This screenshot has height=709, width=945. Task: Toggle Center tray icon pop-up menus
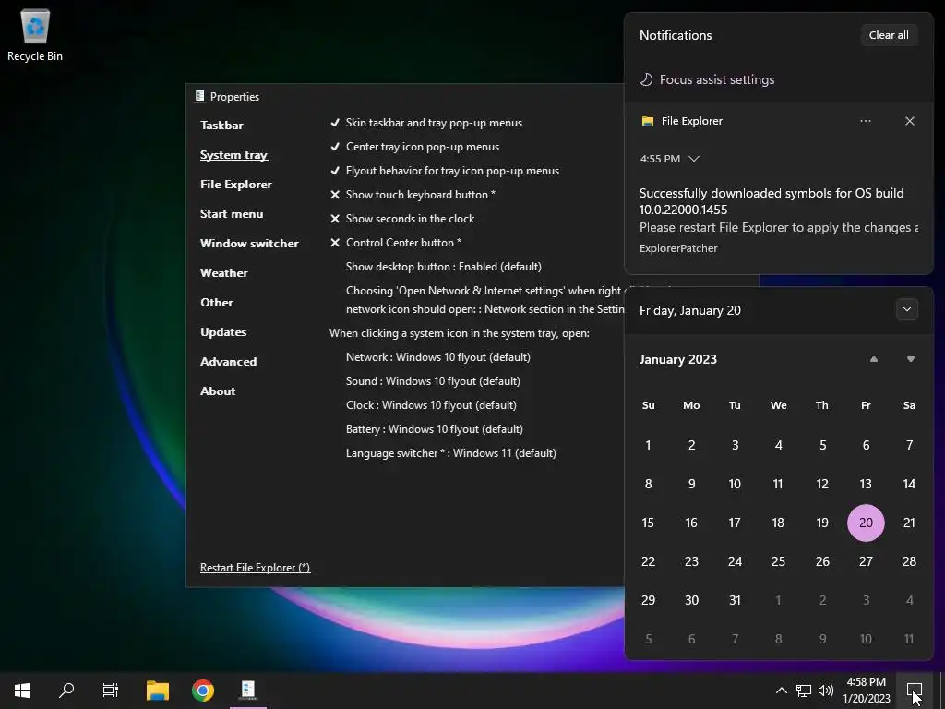click(414, 147)
